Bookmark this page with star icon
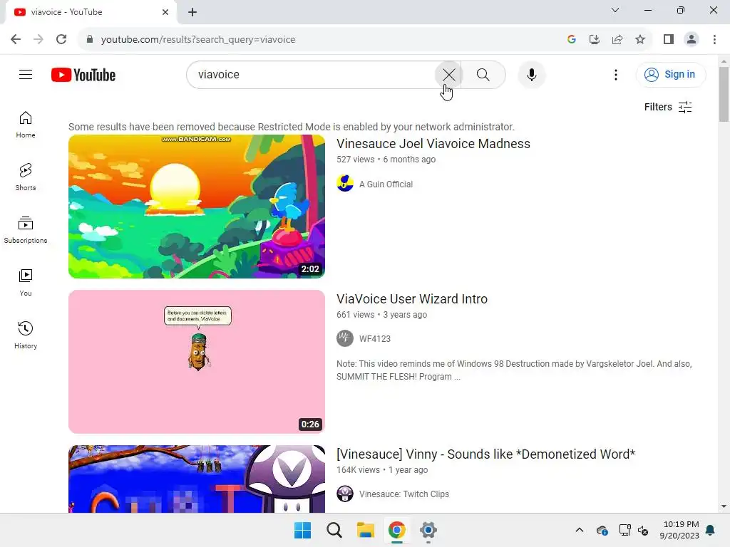 point(640,40)
